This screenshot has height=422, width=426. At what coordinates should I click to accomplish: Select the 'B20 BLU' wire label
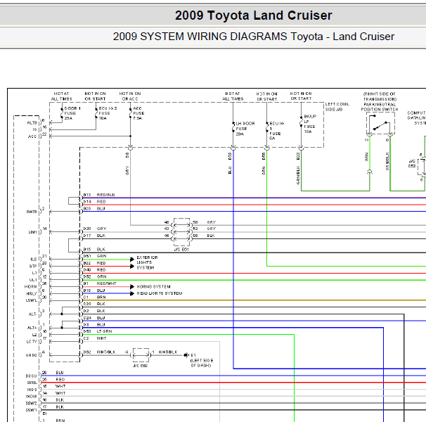(94, 209)
